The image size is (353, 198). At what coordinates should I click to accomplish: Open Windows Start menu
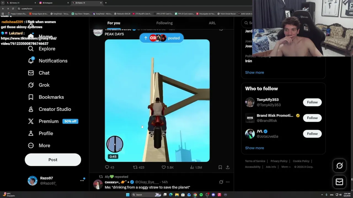coord(128,195)
